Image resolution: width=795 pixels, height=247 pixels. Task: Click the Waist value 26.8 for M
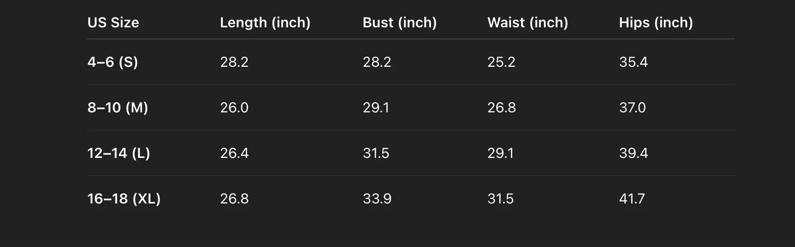(501, 108)
